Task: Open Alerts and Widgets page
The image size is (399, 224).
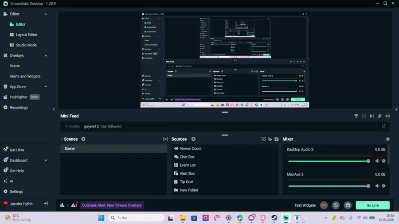Action: (25, 76)
